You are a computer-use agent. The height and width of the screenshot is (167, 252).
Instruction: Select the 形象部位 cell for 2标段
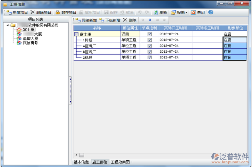point(234,57)
